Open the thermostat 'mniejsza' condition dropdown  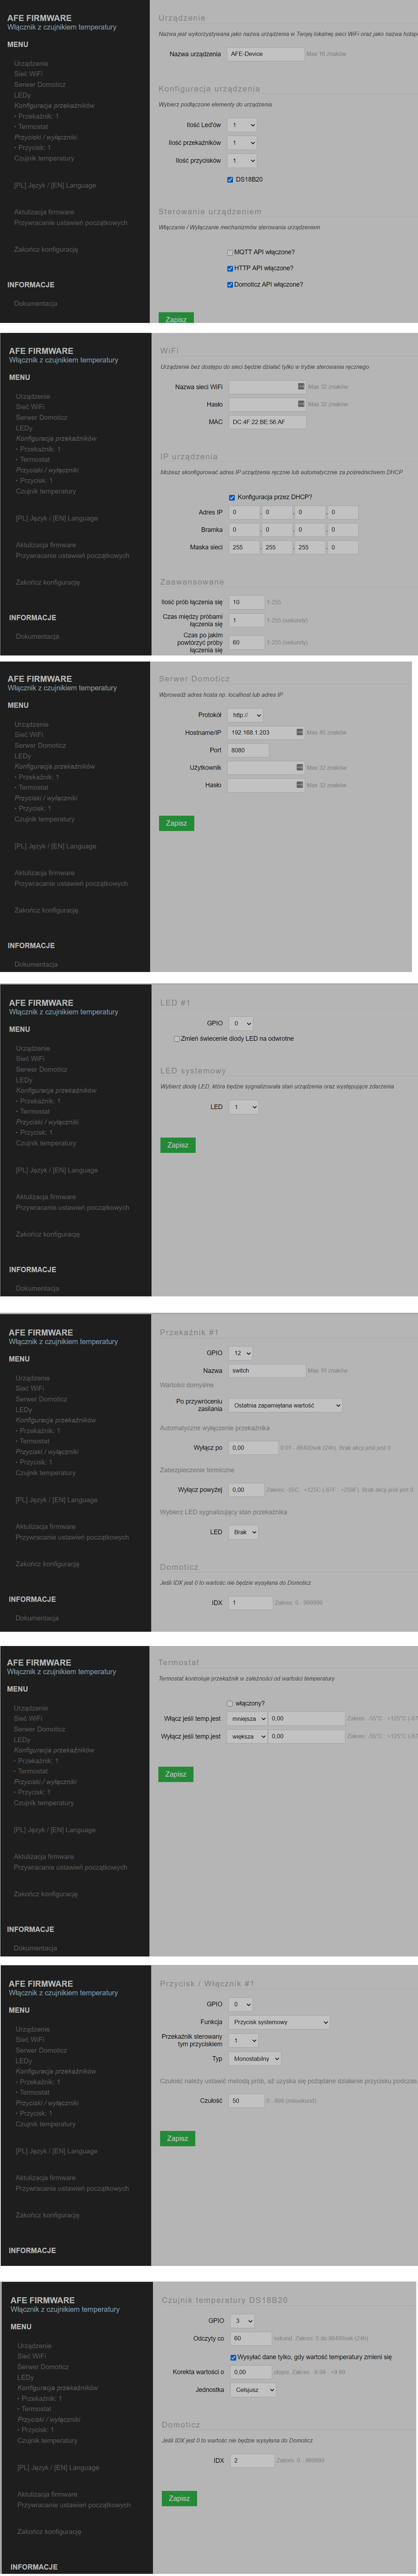(x=247, y=1719)
